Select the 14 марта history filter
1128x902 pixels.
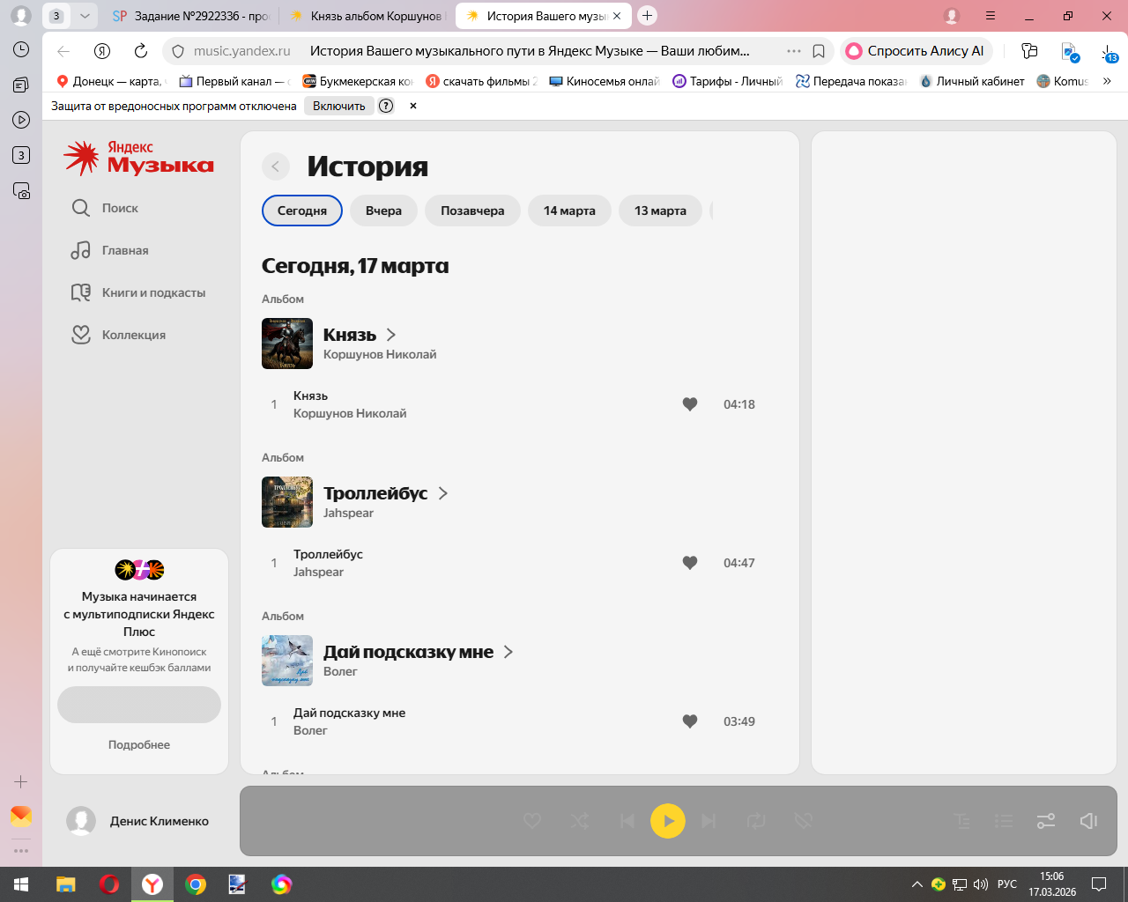[569, 211]
